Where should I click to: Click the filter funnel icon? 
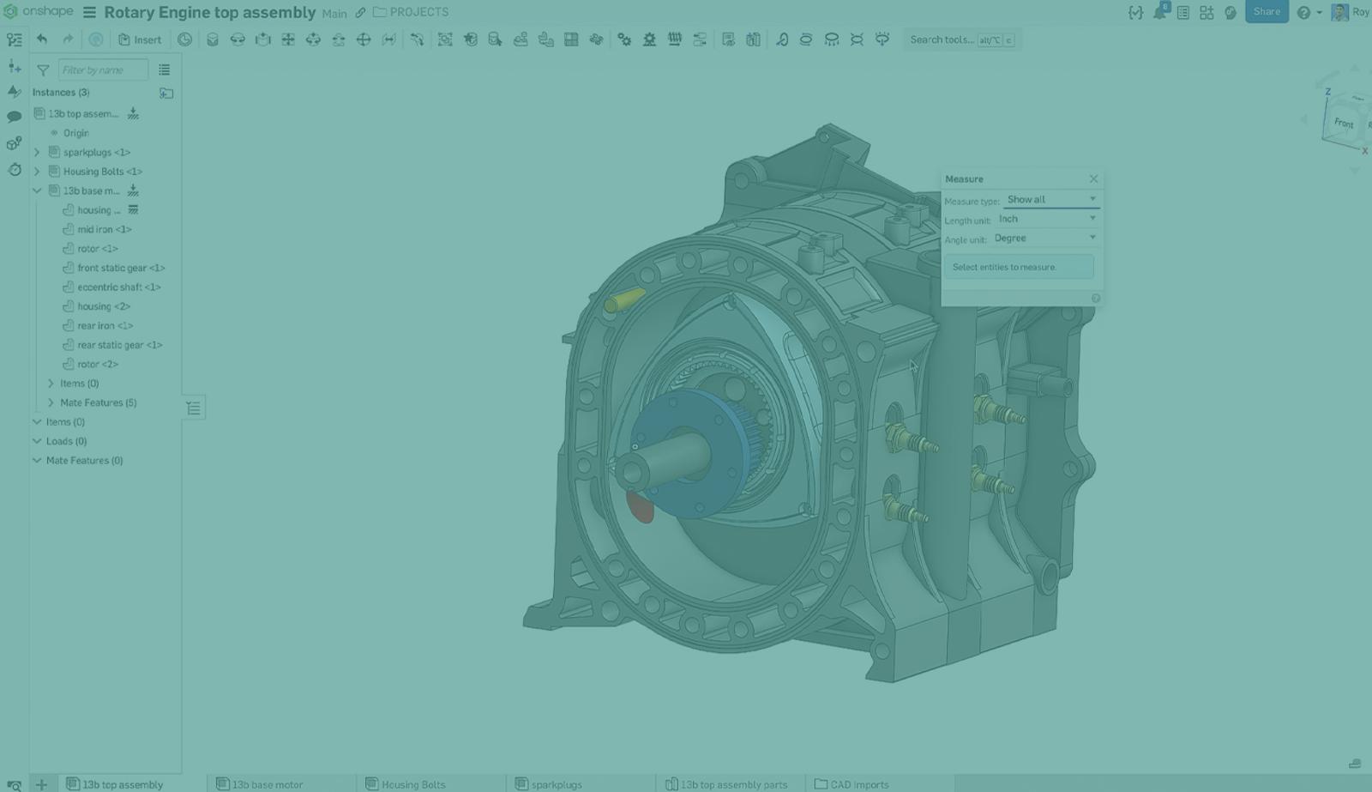coord(43,70)
